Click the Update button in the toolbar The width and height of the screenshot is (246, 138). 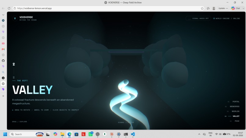click(223, 8)
